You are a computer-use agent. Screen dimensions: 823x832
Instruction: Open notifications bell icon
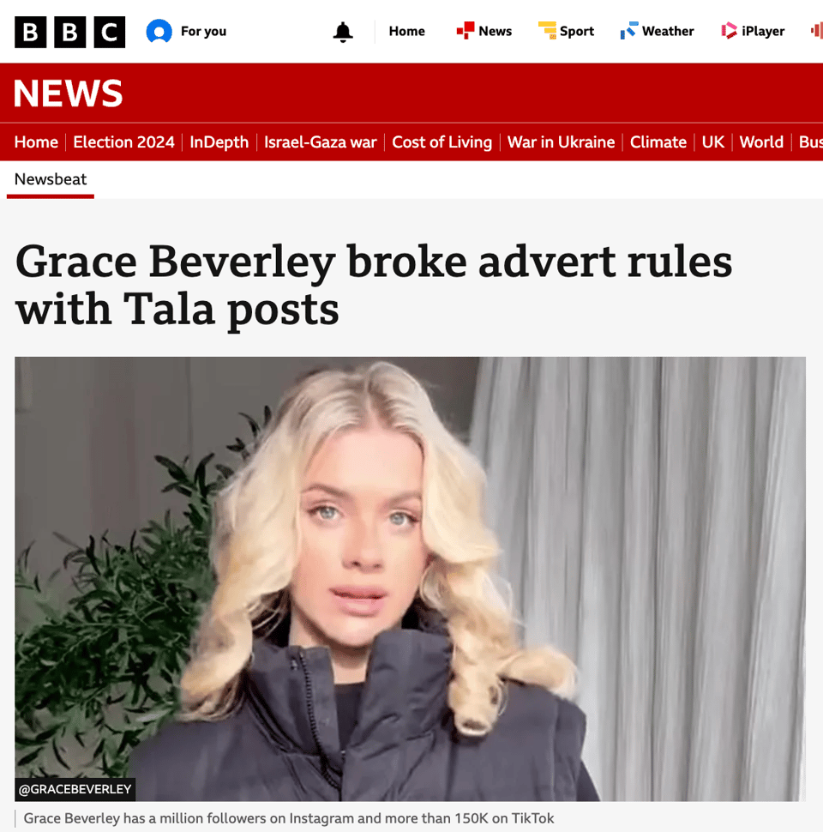(343, 32)
